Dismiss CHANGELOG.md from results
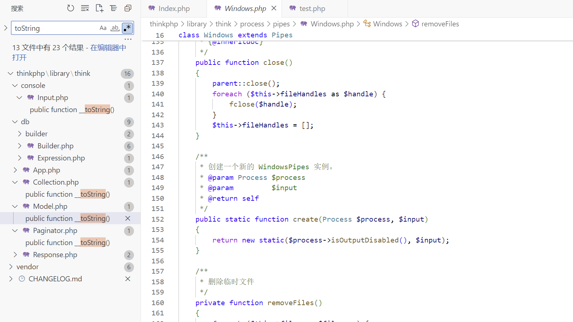 click(x=128, y=279)
